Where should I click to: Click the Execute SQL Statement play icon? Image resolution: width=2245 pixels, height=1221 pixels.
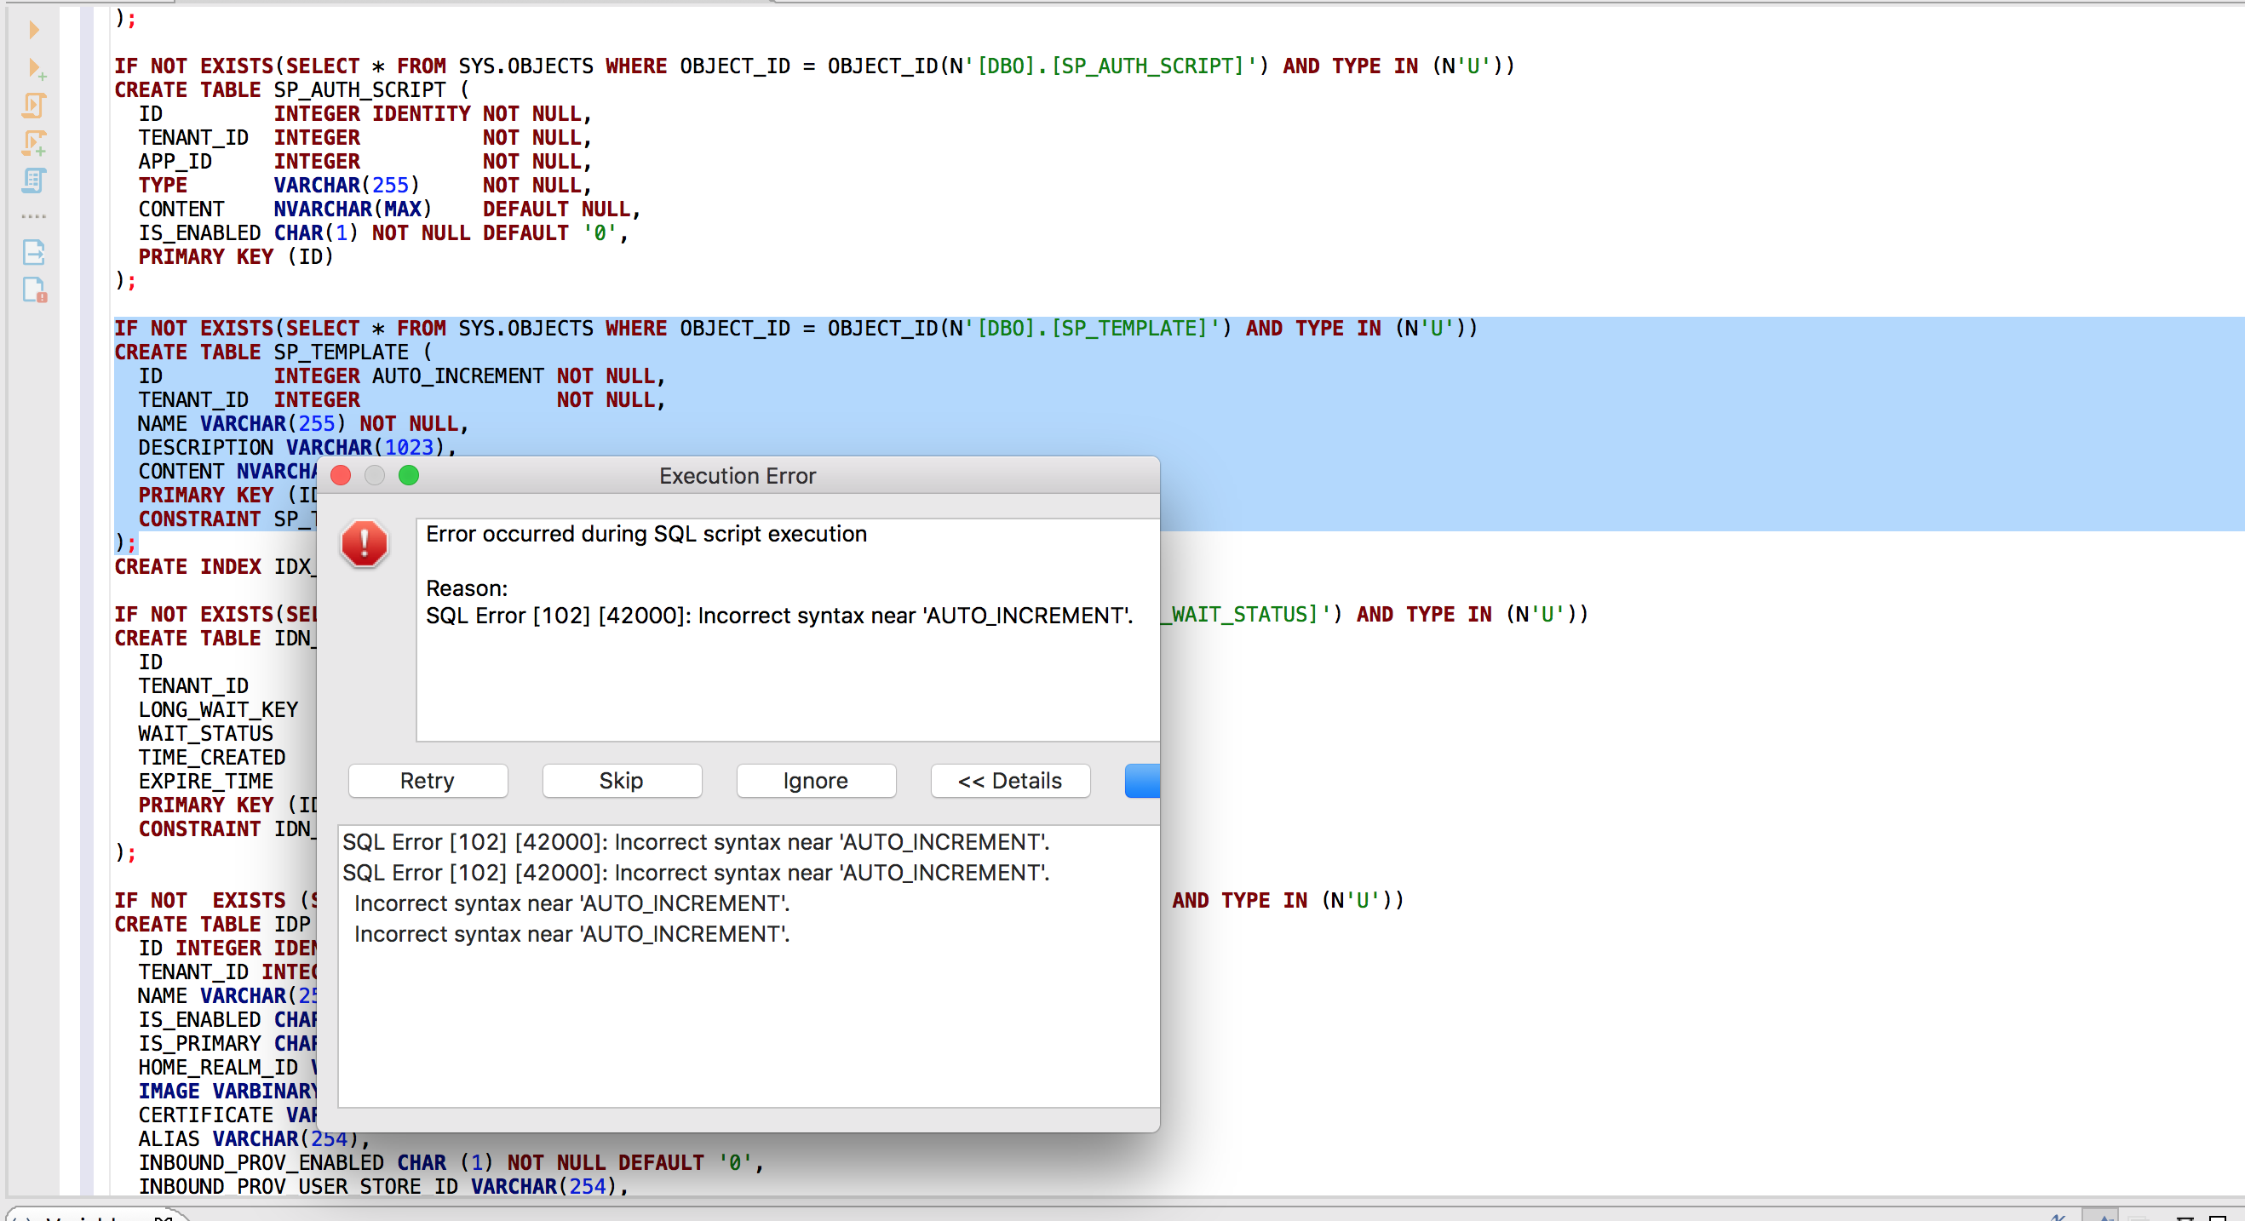[x=34, y=30]
